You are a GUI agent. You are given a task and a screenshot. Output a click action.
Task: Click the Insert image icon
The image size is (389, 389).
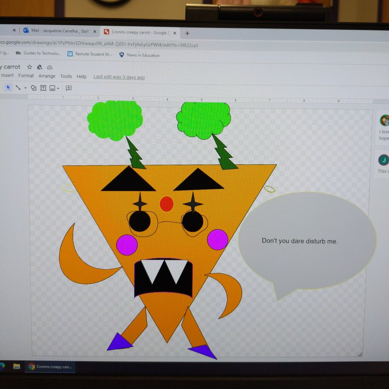(x=52, y=88)
